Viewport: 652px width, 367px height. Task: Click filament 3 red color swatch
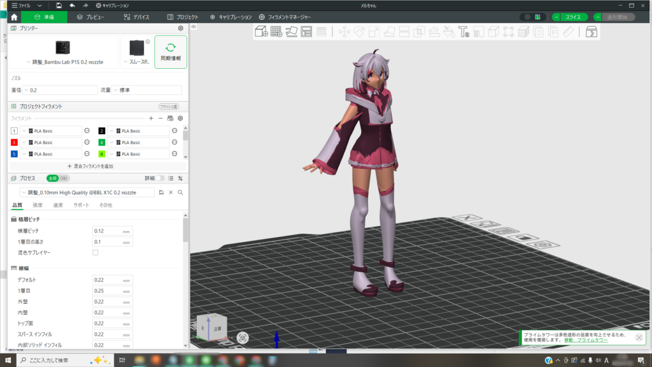14,142
